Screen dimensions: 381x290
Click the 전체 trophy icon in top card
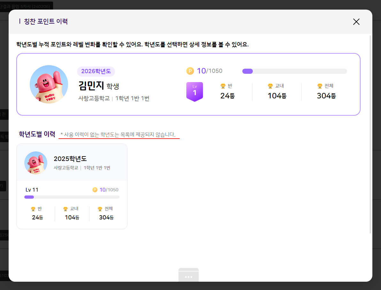pyautogui.click(x=320, y=86)
